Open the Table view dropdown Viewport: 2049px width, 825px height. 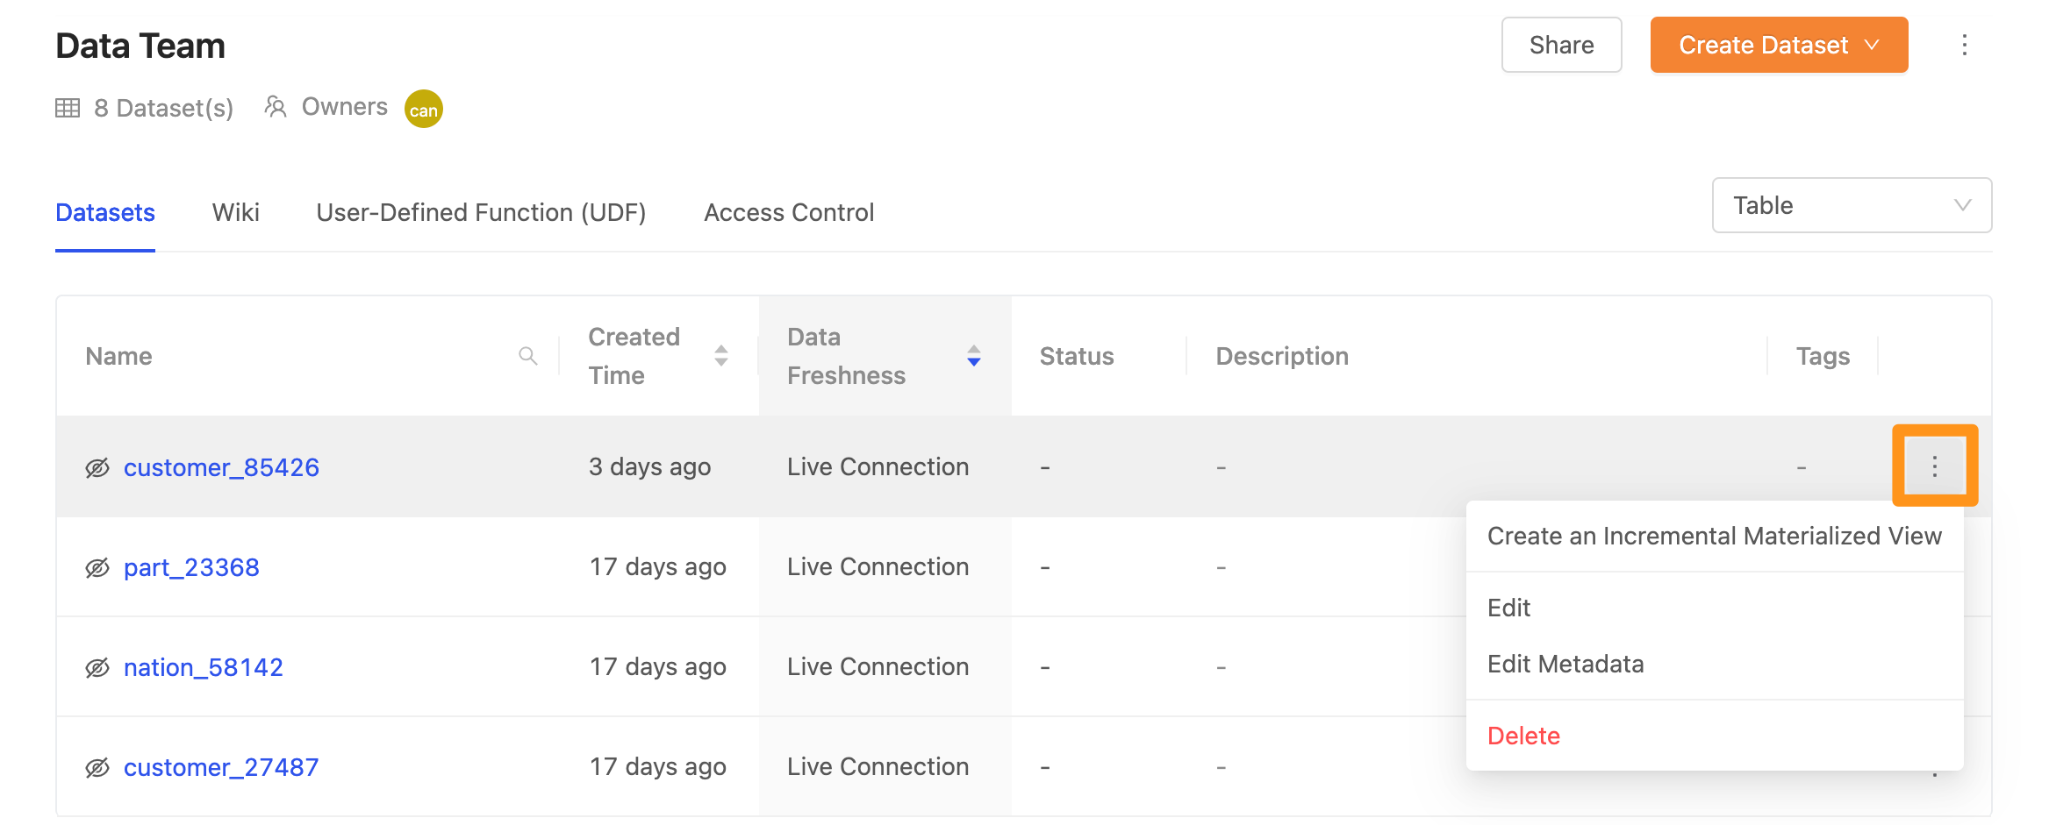[1852, 205]
